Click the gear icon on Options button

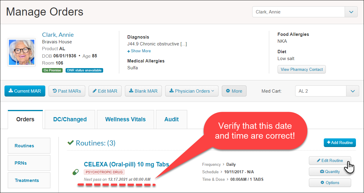point(322,183)
